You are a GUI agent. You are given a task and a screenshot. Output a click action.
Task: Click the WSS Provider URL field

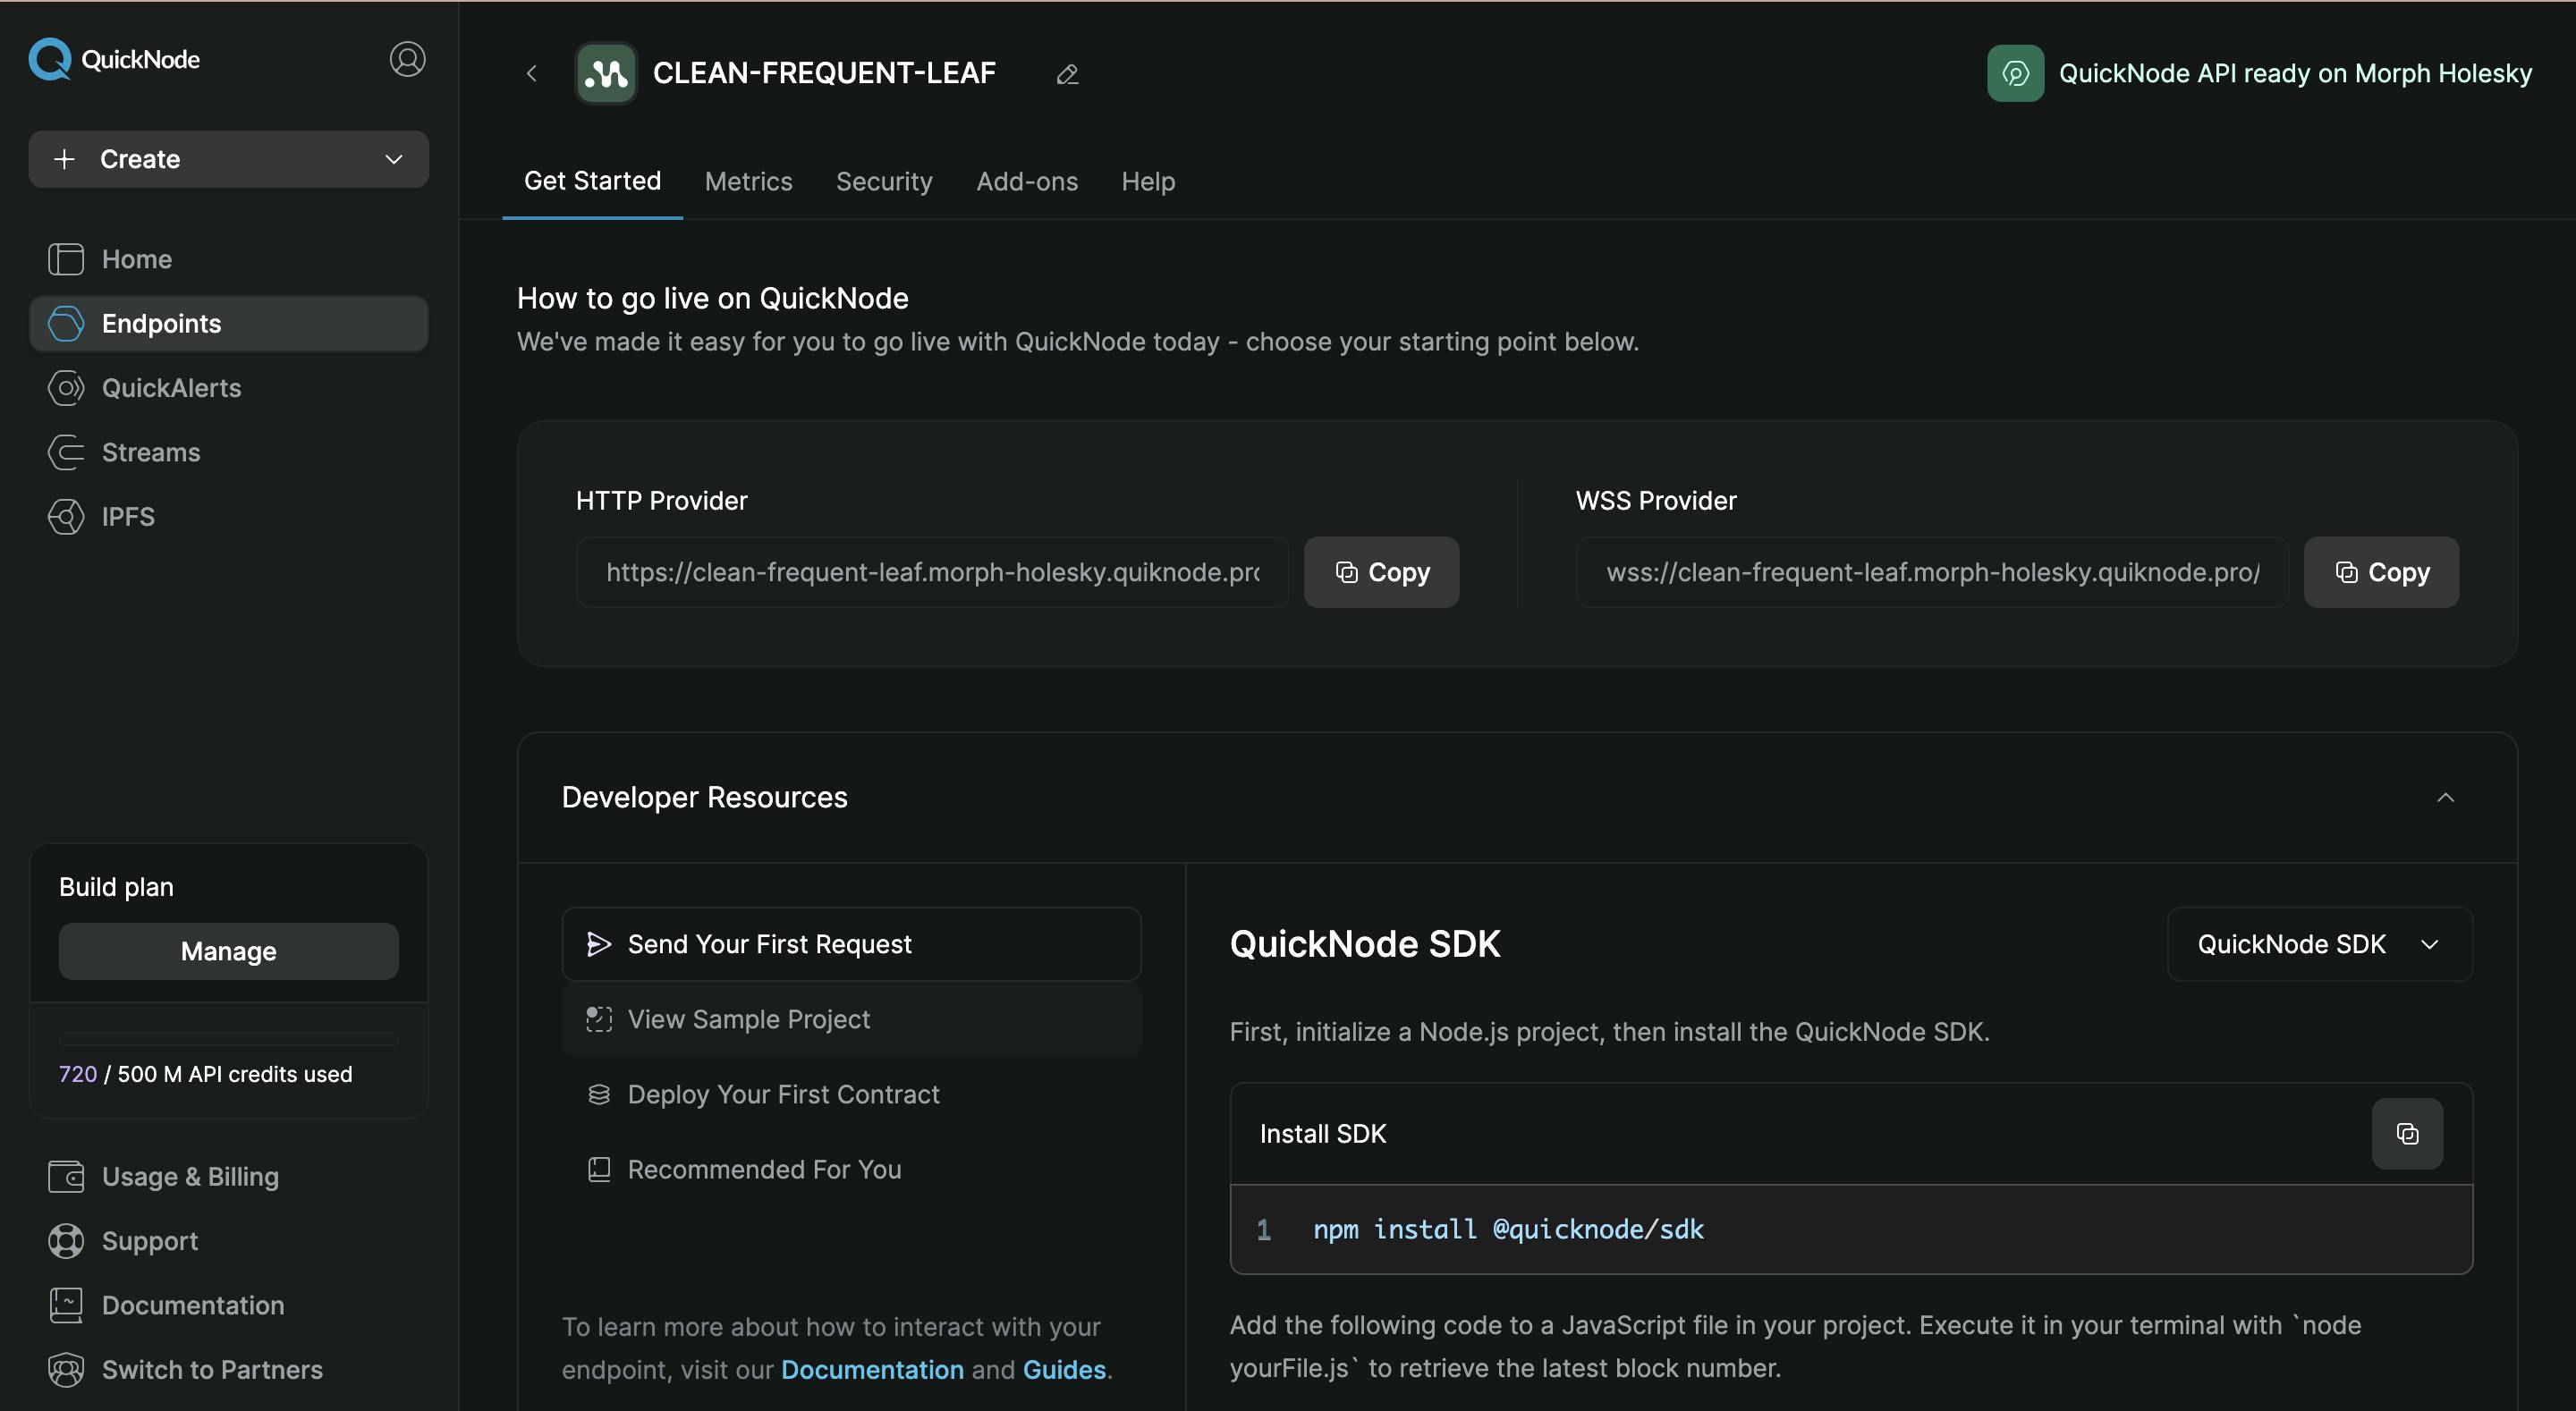1932,572
